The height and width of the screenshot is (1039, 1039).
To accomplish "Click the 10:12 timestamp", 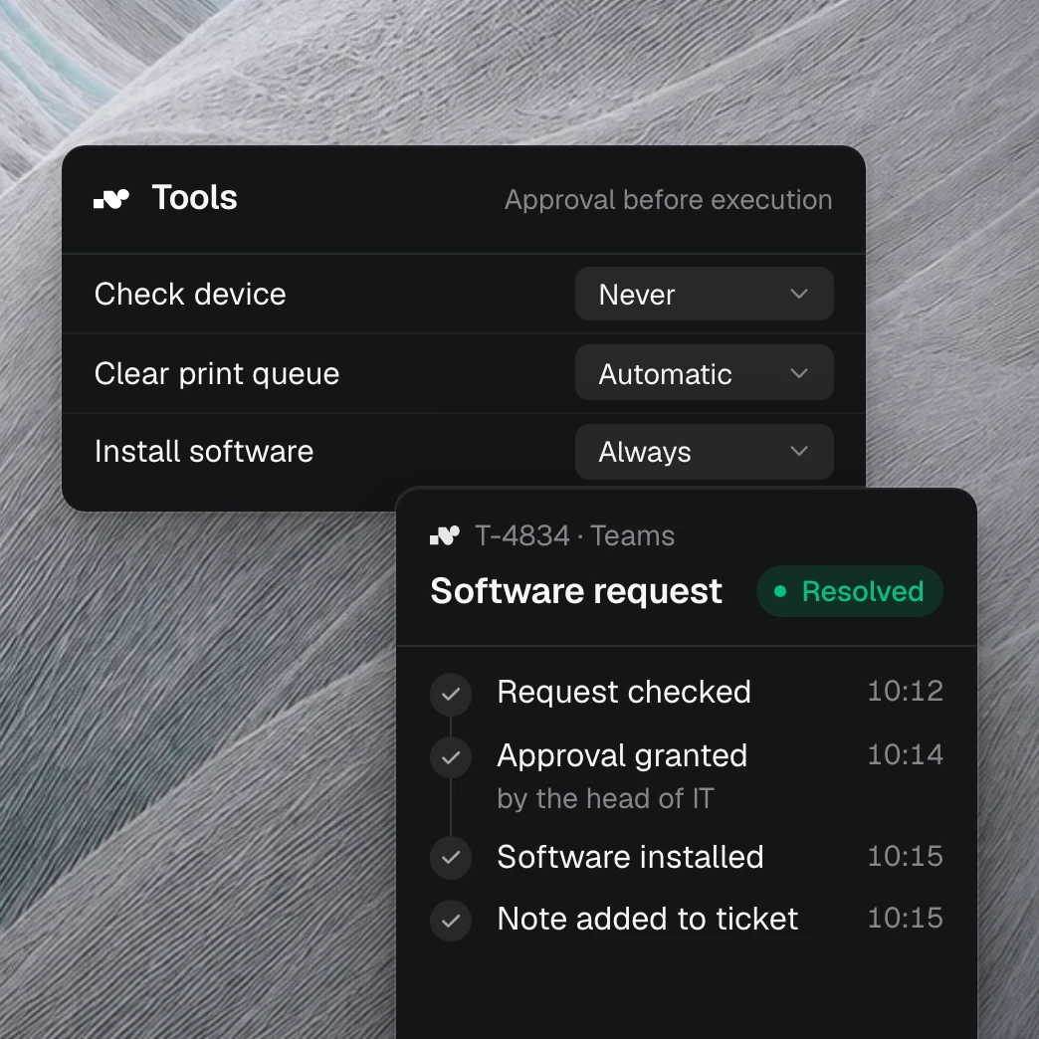I will (906, 691).
